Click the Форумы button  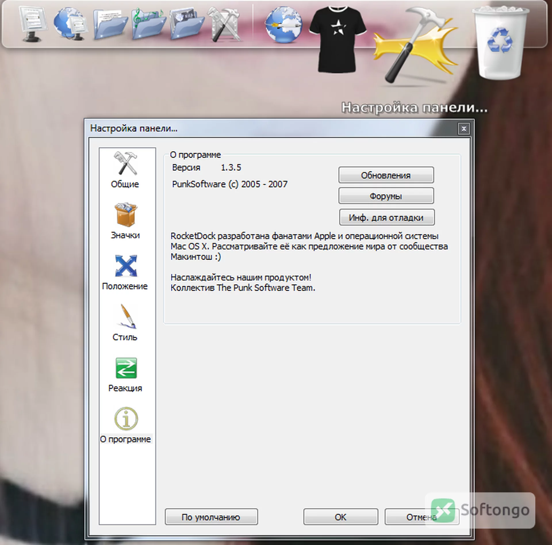coord(386,196)
